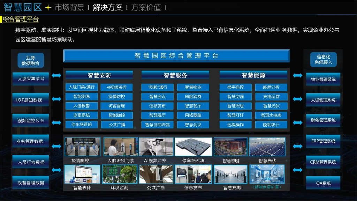Open the 停车场系统 thumbnail
The image size is (357, 201).
point(194,146)
